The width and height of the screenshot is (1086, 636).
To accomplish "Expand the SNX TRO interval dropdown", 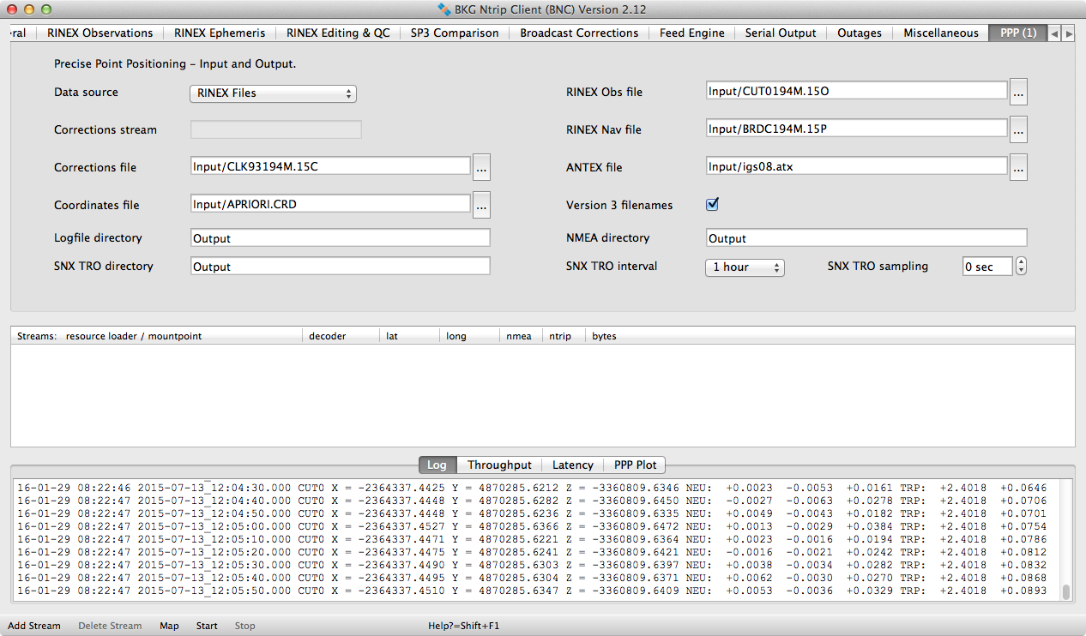I will click(x=745, y=267).
